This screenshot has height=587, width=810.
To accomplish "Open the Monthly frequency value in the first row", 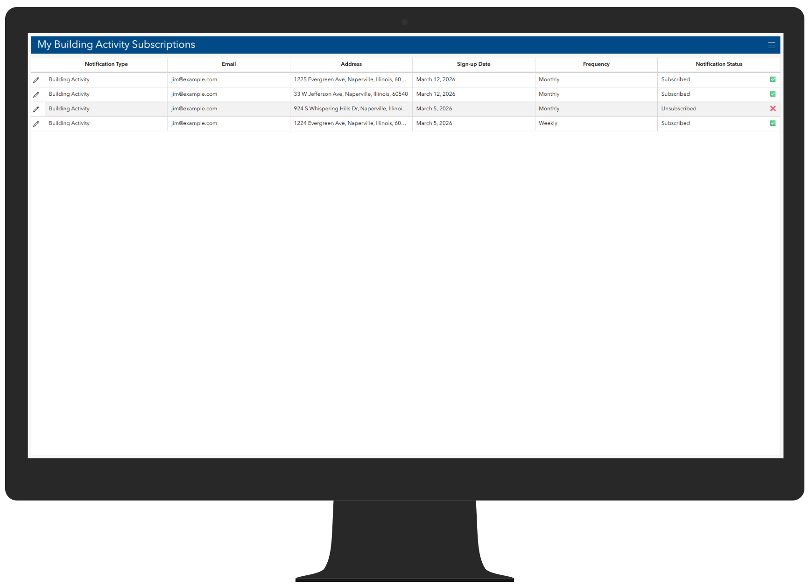I will coord(549,79).
